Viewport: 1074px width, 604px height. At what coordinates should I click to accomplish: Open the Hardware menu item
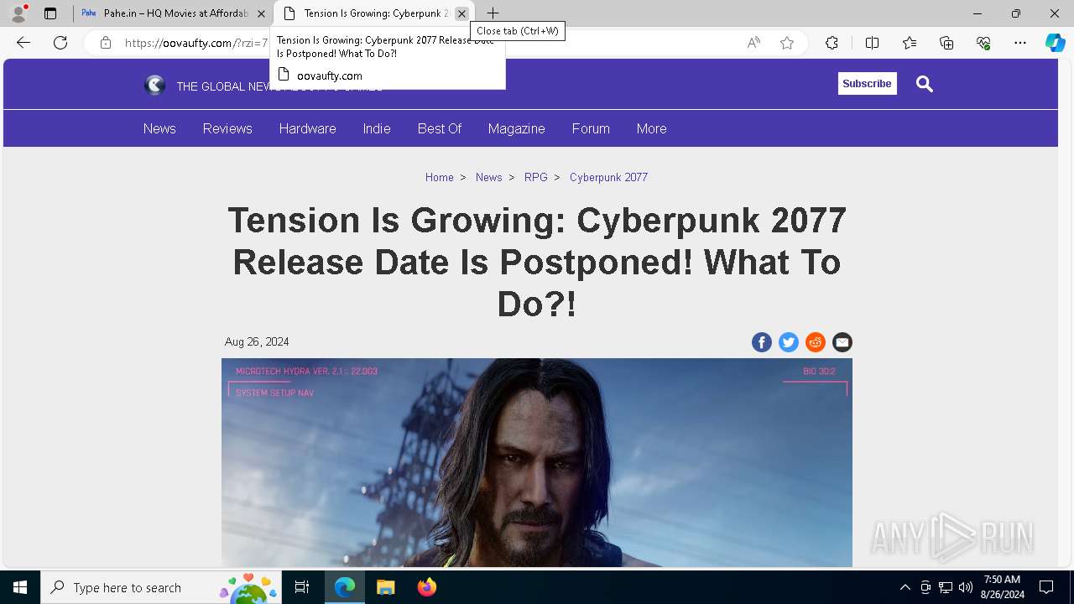[x=307, y=128]
